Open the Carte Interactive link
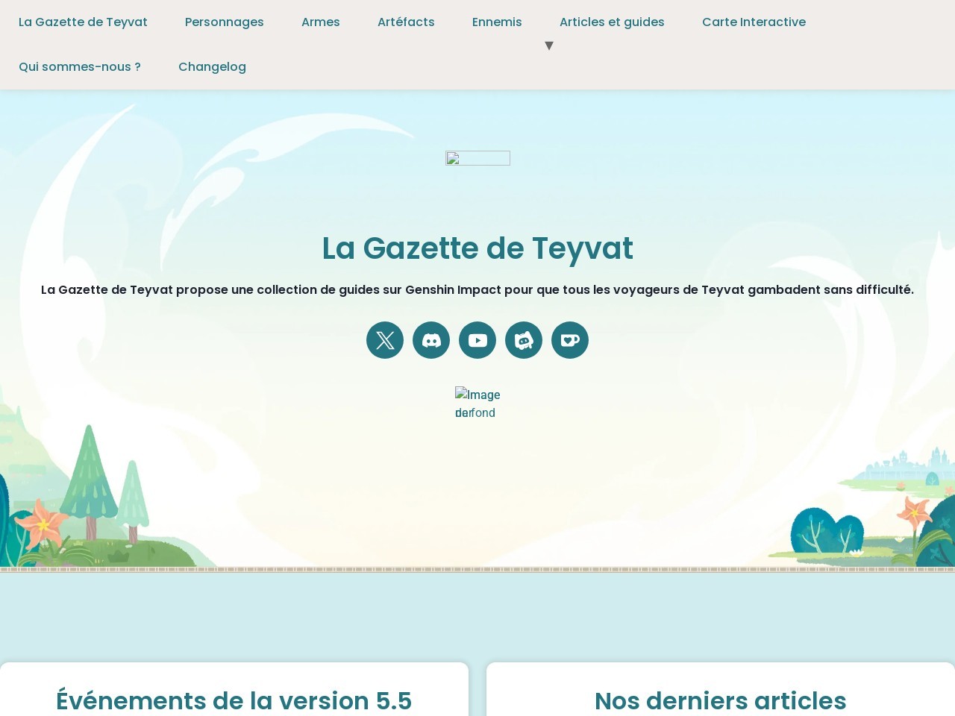The width and height of the screenshot is (955, 716). click(754, 22)
